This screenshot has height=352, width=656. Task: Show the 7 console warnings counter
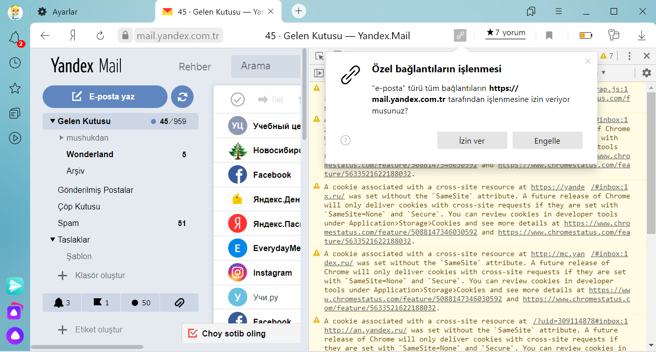pyautogui.click(x=606, y=56)
